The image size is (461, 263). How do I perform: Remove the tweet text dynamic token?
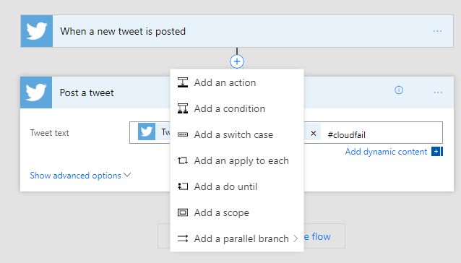tap(313, 134)
